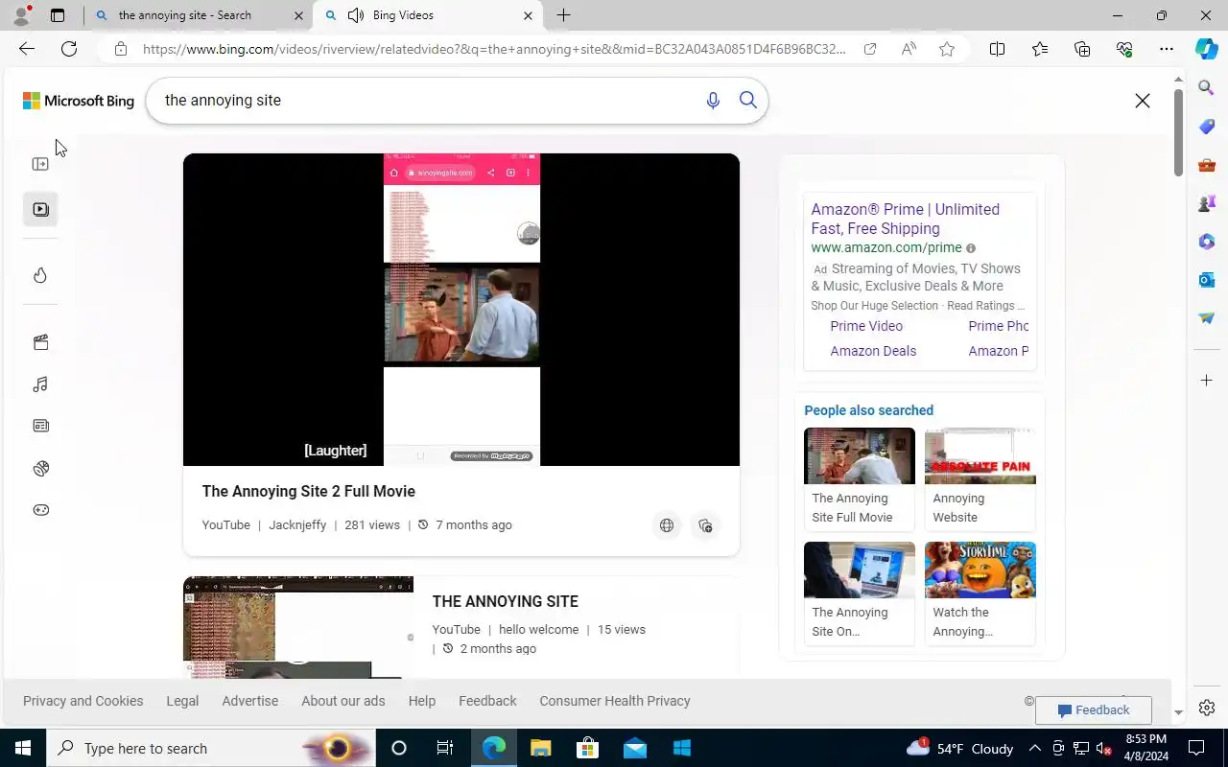Select the Videos icon in left sidebar
The height and width of the screenshot is (767, 1228).
(x=40, y=209)
